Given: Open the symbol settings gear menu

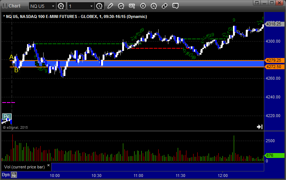Looking at the screenshot, I should point(61,6).
